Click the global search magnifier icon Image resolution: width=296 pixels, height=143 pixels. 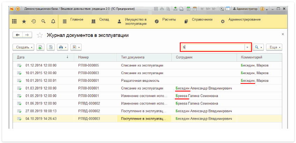click(x=43, y=22)
